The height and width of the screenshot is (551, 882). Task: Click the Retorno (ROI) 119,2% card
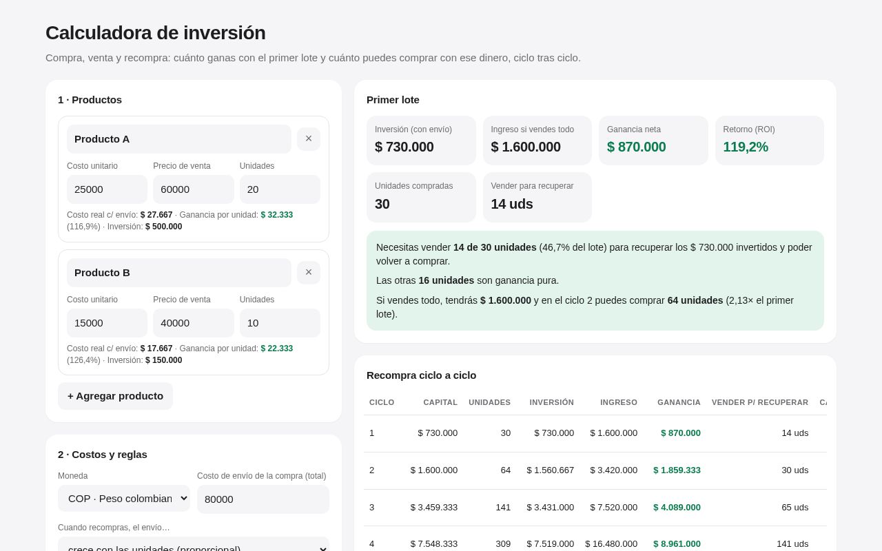pos(770,141)
